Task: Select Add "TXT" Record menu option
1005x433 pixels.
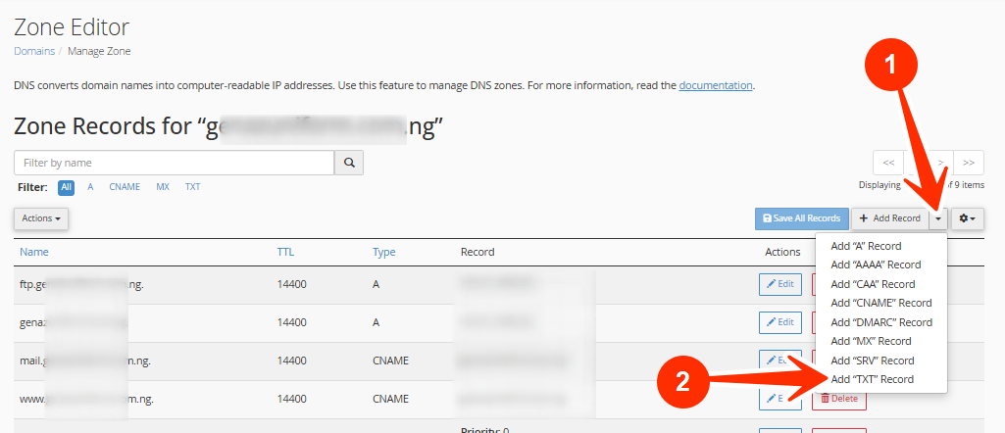Action: 872,379
